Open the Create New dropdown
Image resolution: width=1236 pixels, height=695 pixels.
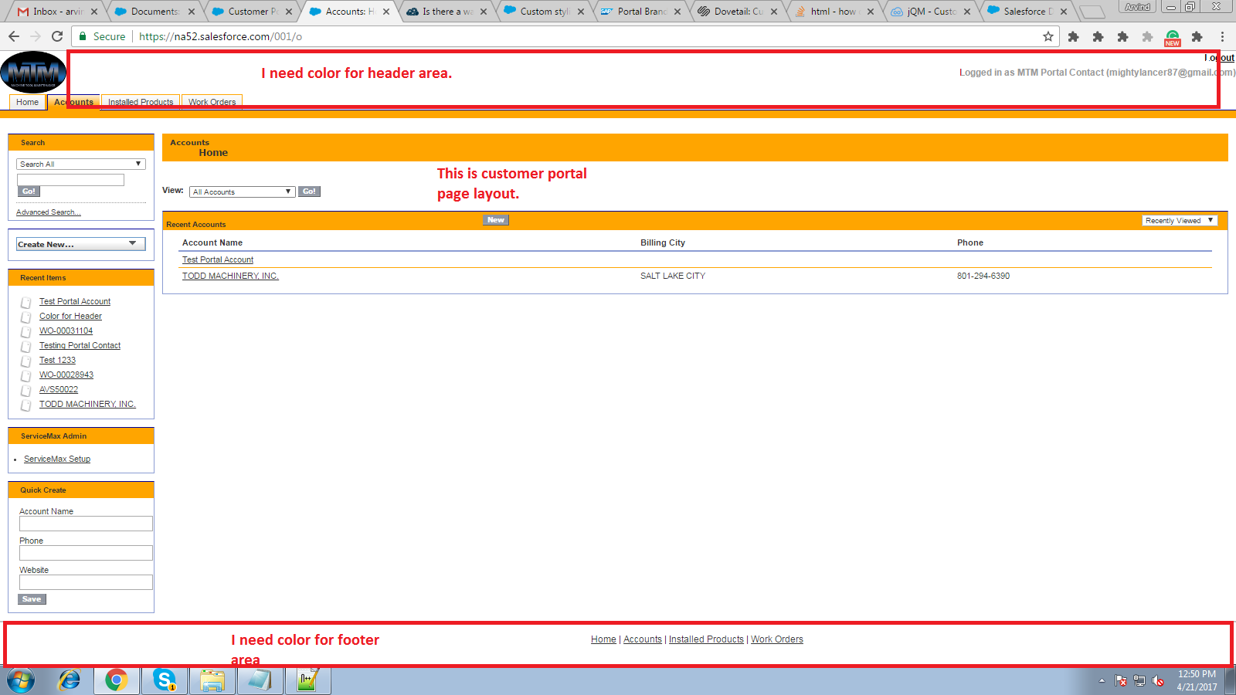point(81,244)
